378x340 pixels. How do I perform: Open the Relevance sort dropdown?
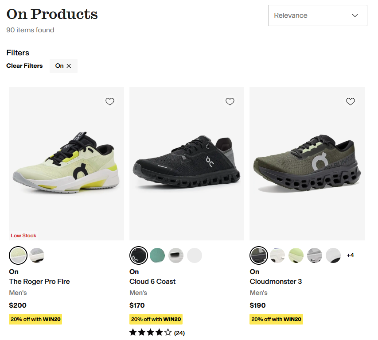[x=317, y=15]
